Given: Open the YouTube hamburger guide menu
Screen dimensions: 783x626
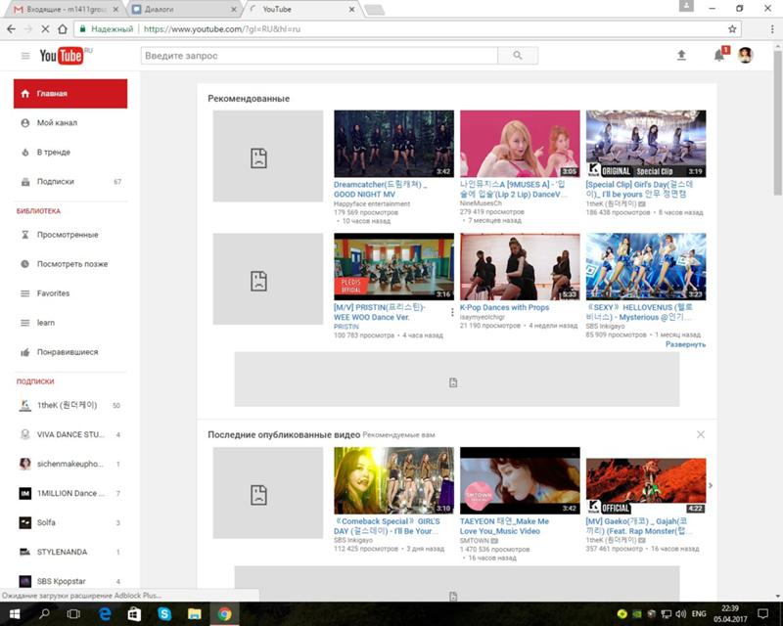Looking at the screenshot, I should click(25, 56).
